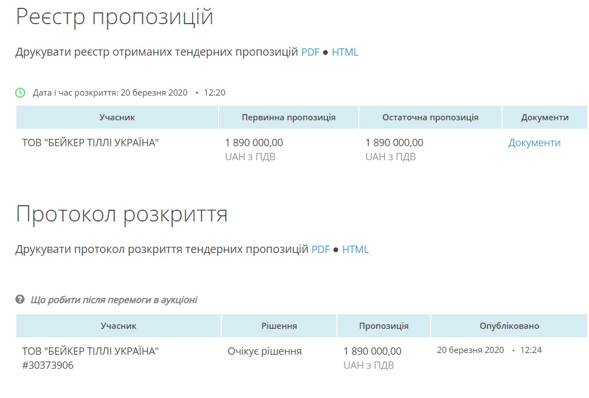The width and height of the screenshot is (589, 398).
Task: Click the publication date 20 березня 2020 12:24
Action: pos(489,350)
